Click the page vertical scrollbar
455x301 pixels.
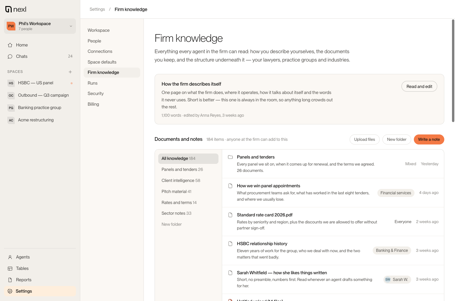[x=453, y=71]
